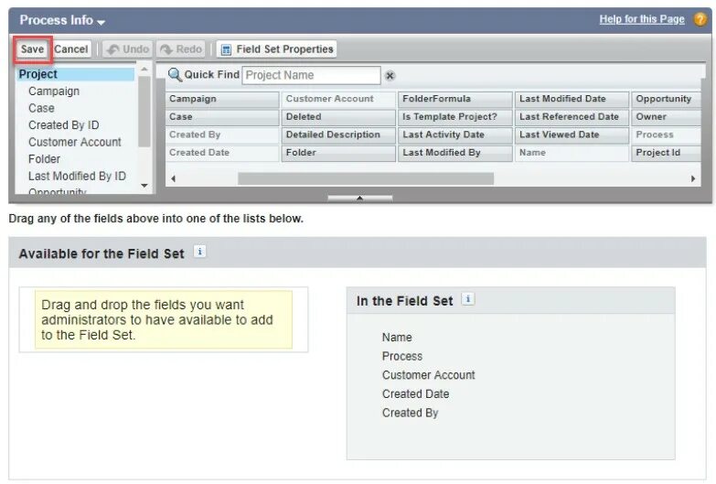This screenshot has width=716, height=484.
Task: Click the Deleted field tile
Action: (339, 117)
